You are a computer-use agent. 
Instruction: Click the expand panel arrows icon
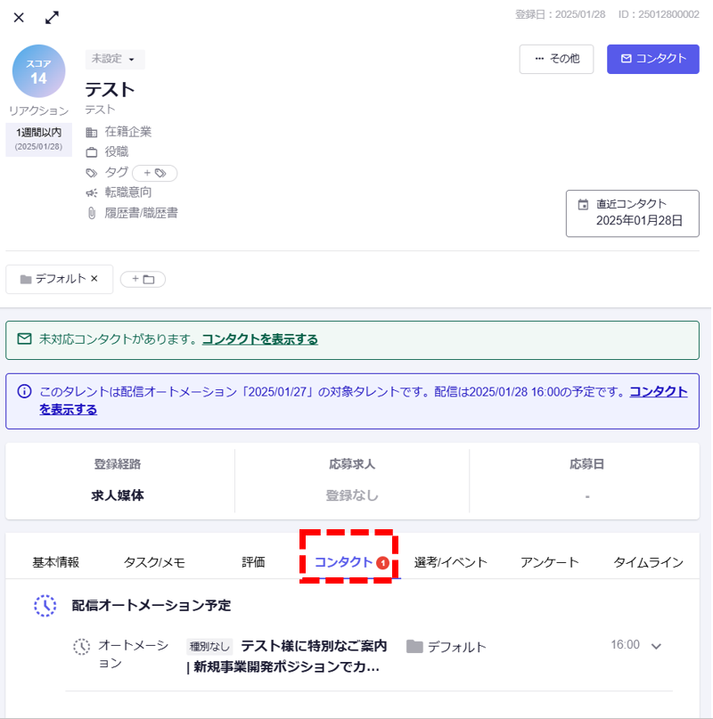53,18
